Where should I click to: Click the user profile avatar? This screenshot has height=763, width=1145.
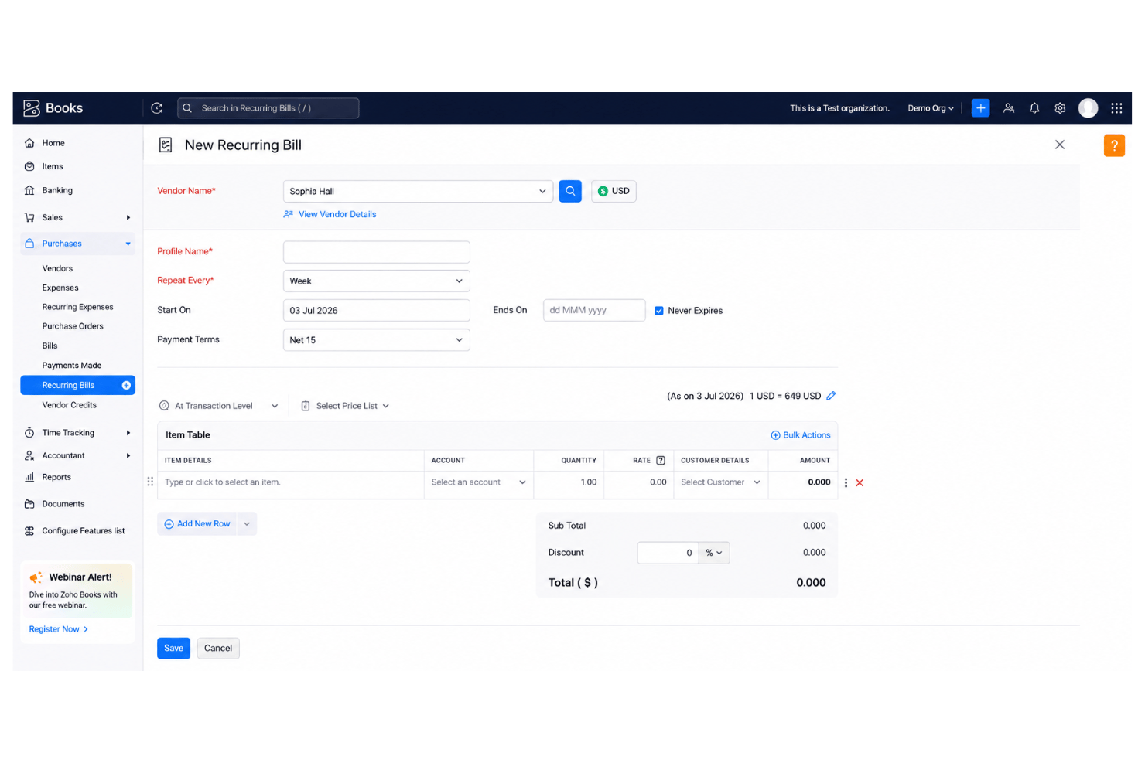pyautogui.click(x=1089, y=108)
